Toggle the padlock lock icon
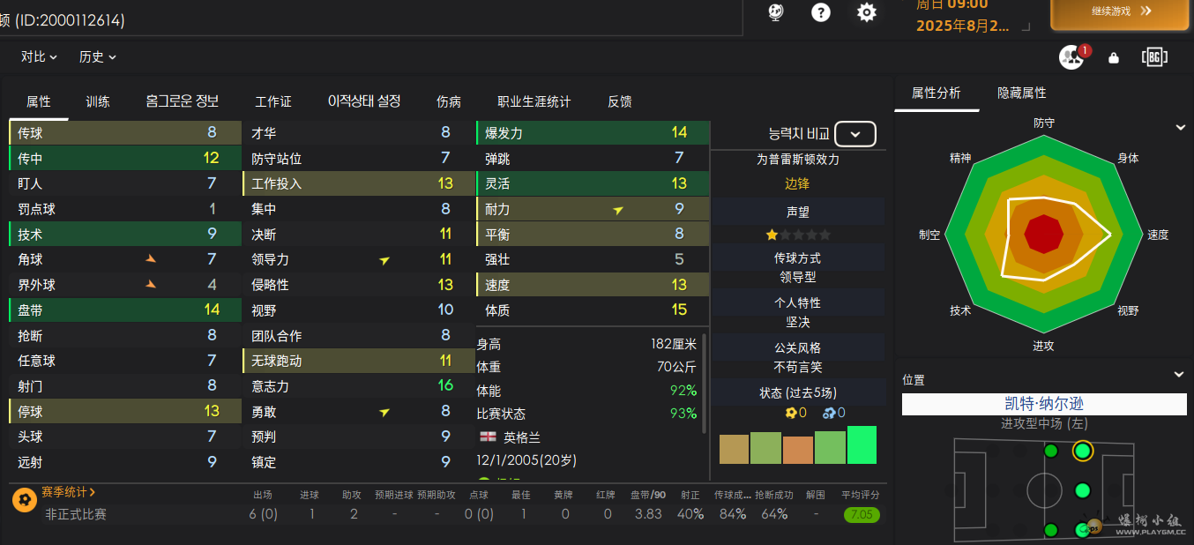1194x545 pixels. (x=1114, y=58)
